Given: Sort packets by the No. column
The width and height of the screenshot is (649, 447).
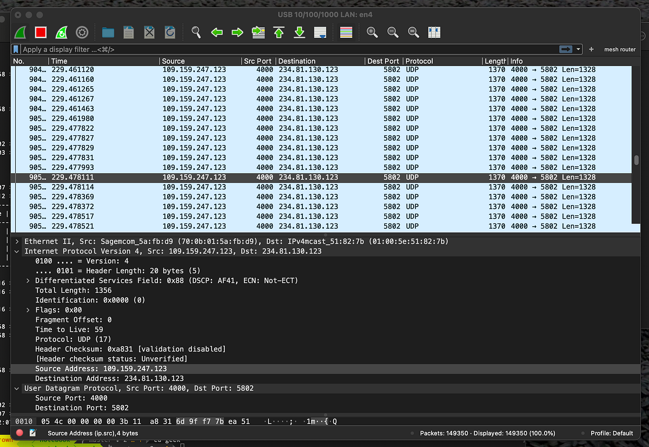Looking at the screenshot, I should coord(30,61).
